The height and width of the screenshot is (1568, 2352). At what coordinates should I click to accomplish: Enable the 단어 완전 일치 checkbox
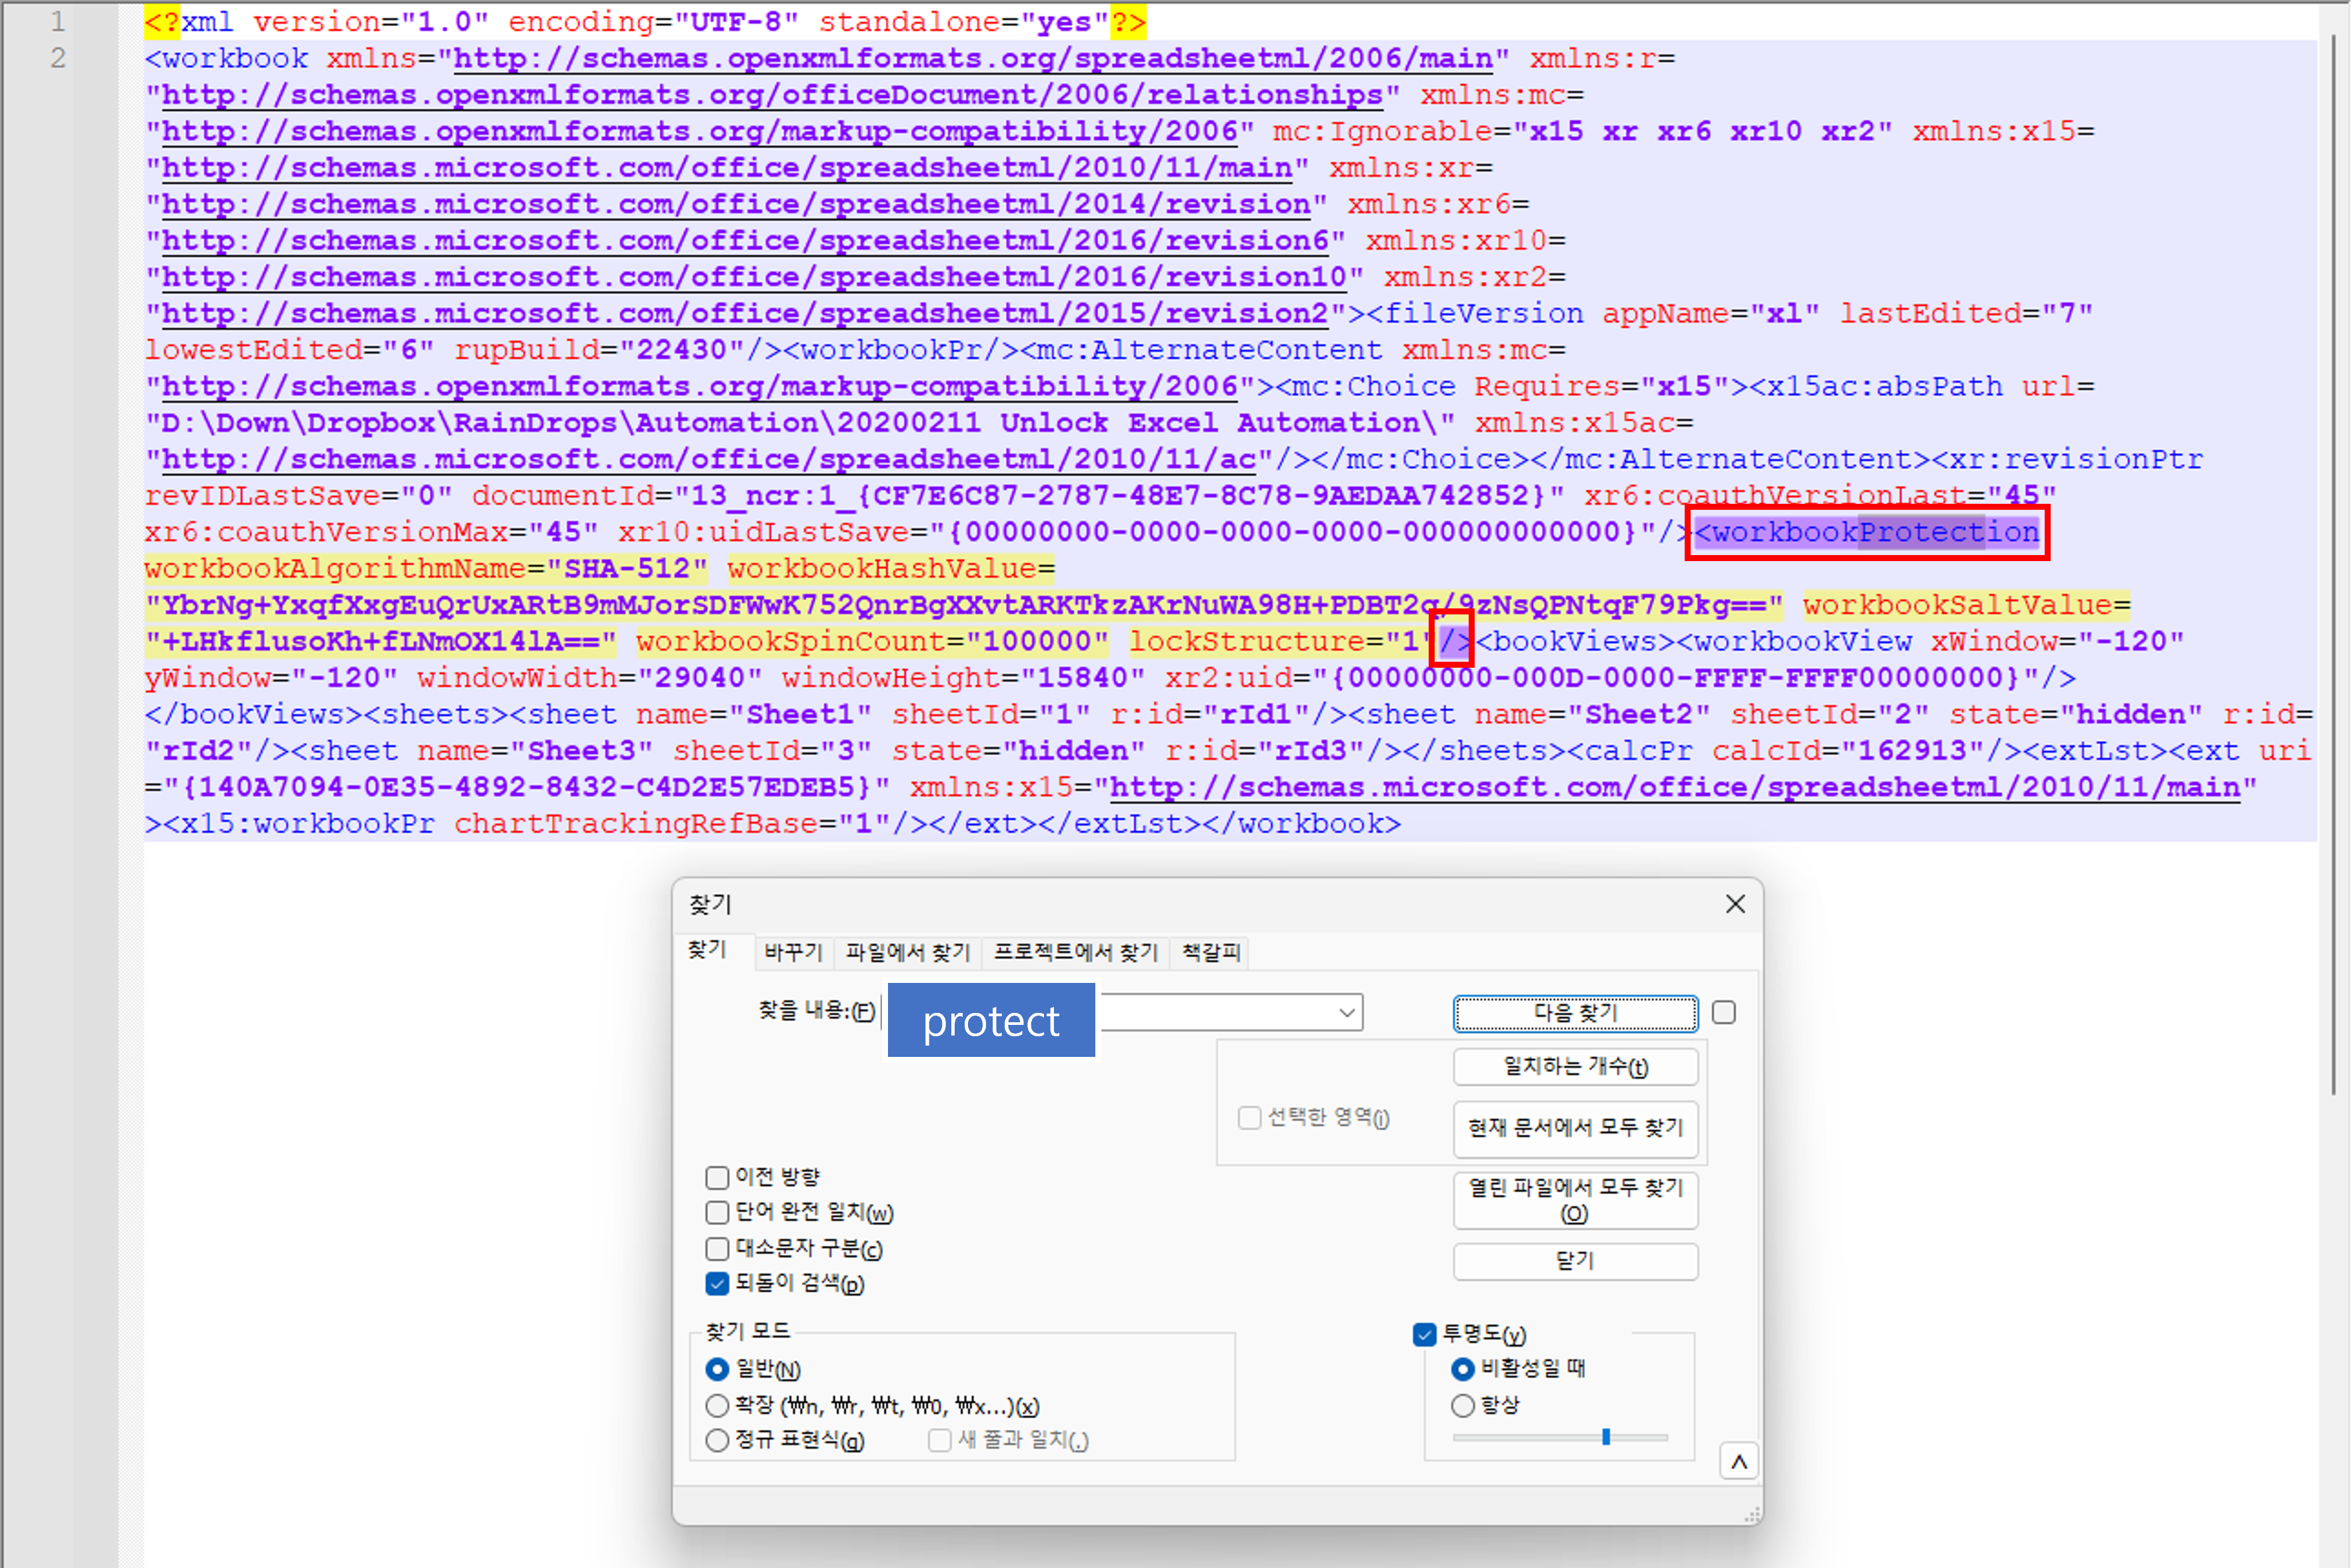tap(717, 1213)
